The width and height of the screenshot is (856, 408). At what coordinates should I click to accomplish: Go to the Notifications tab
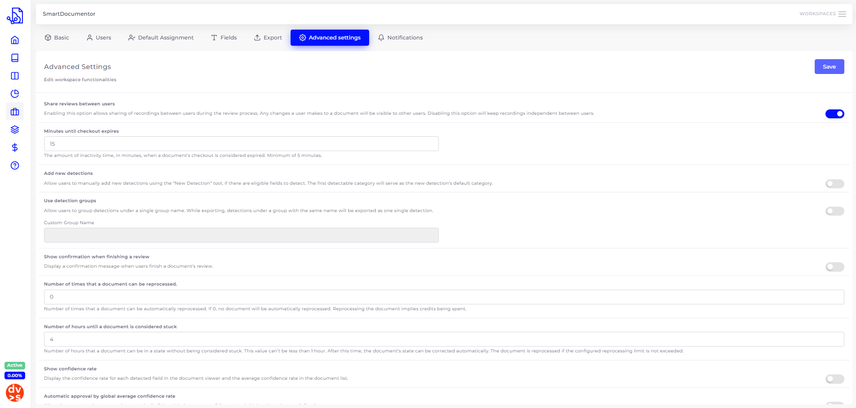(x=400, y=38)
